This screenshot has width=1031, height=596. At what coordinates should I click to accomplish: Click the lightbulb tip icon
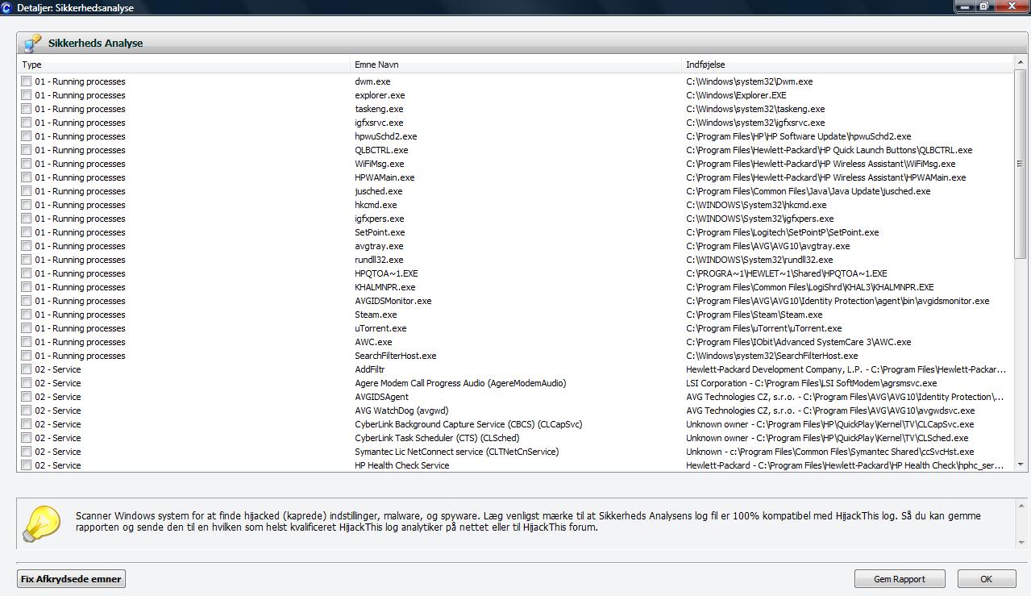point(41,524)
